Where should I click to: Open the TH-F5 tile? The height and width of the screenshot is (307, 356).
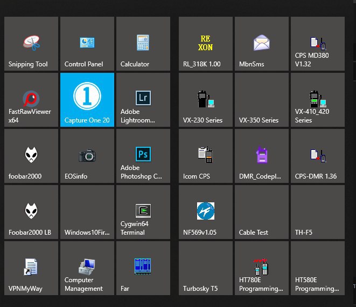(318, 212)
